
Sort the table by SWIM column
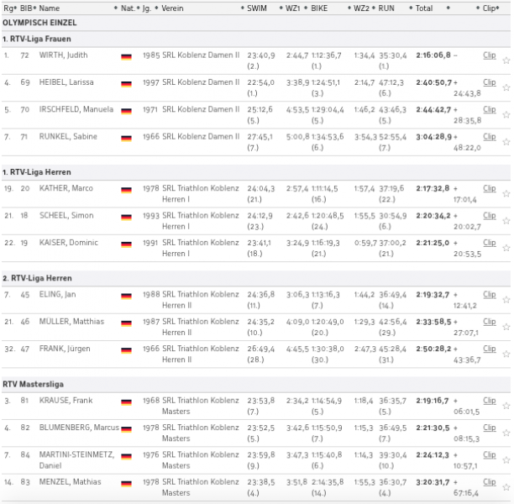pyautogui.click(x=257, y=8)
